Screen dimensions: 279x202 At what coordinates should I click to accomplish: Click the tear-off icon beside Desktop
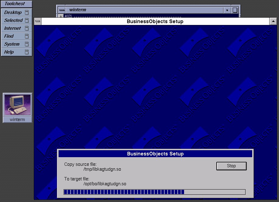(x=27, y=12)
